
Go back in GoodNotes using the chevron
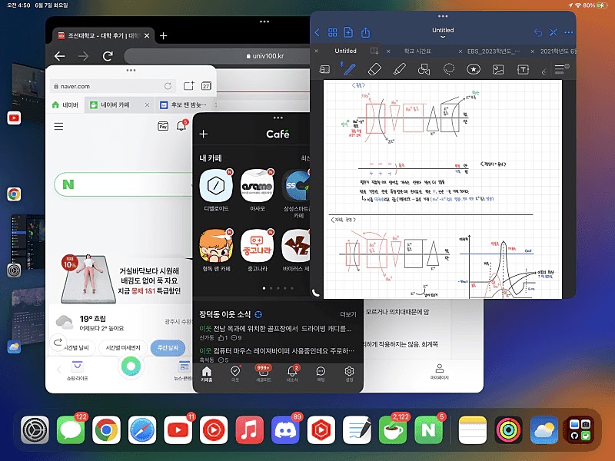(317, 32)
